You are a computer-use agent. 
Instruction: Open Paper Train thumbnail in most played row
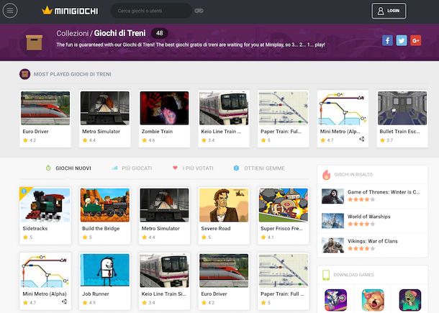pyautogui.click(x=284, y=108)
